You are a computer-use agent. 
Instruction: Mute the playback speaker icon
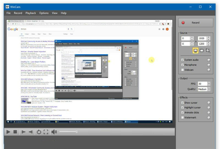click(54, 132)
